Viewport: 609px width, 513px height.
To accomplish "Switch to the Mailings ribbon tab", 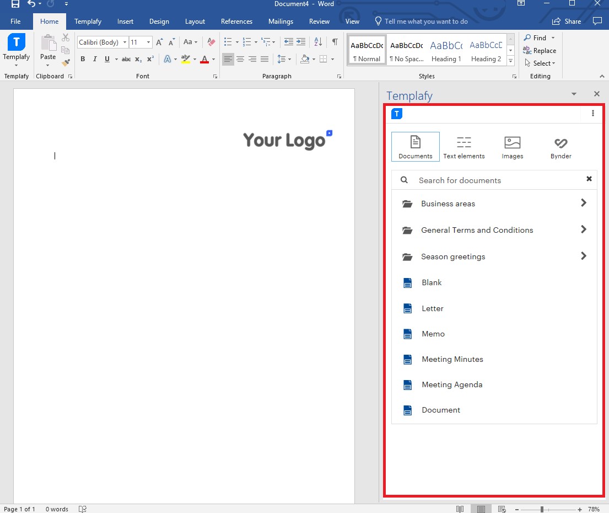I will (x=281, y=22).
